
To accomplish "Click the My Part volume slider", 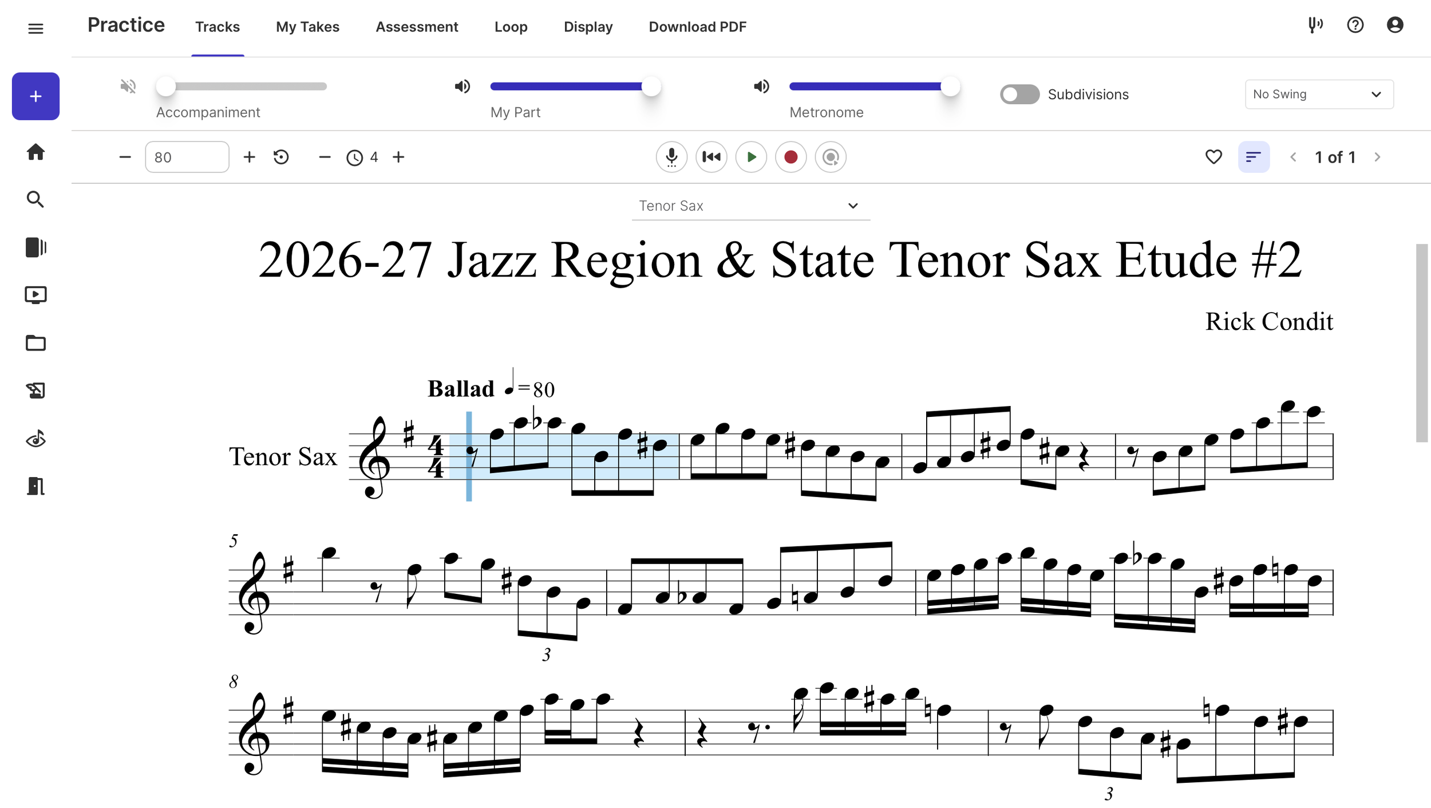I will point(575,86).
